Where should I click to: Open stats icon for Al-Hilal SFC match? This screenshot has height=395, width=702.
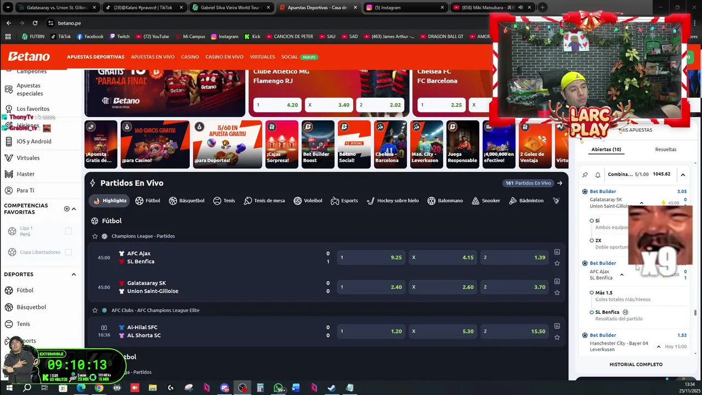(x=557, y=326)
